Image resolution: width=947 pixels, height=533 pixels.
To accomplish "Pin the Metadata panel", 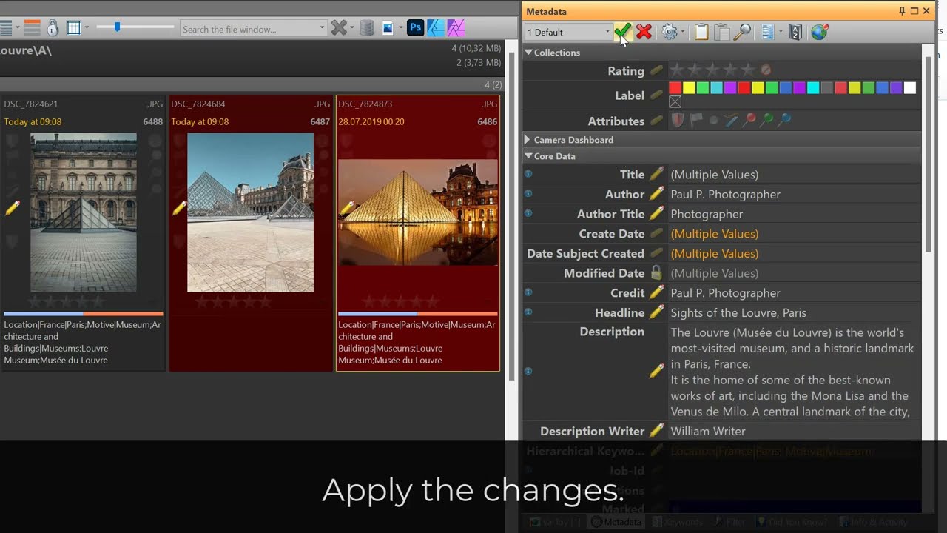I will click(902, 11).
